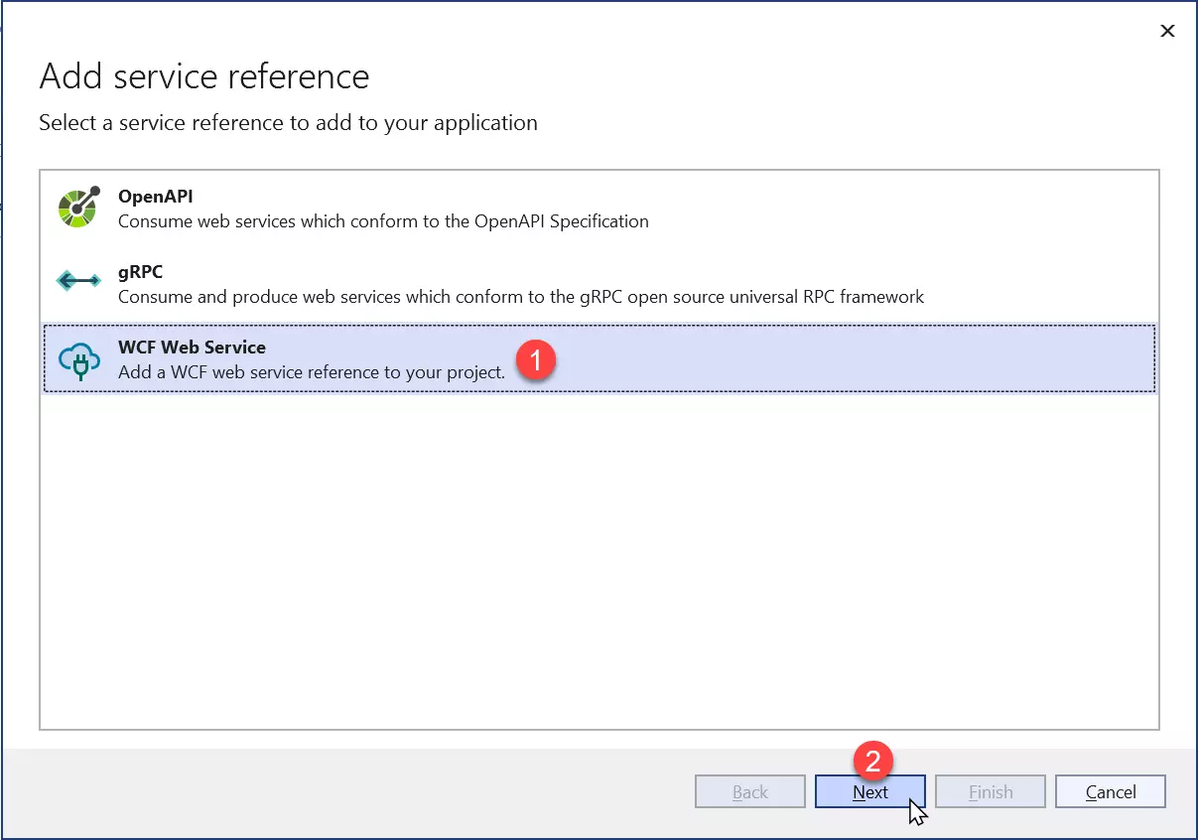Select the "WCF Web Service" title text
Viewport: 1198px width, 840px height.
(x=193, y=348)
